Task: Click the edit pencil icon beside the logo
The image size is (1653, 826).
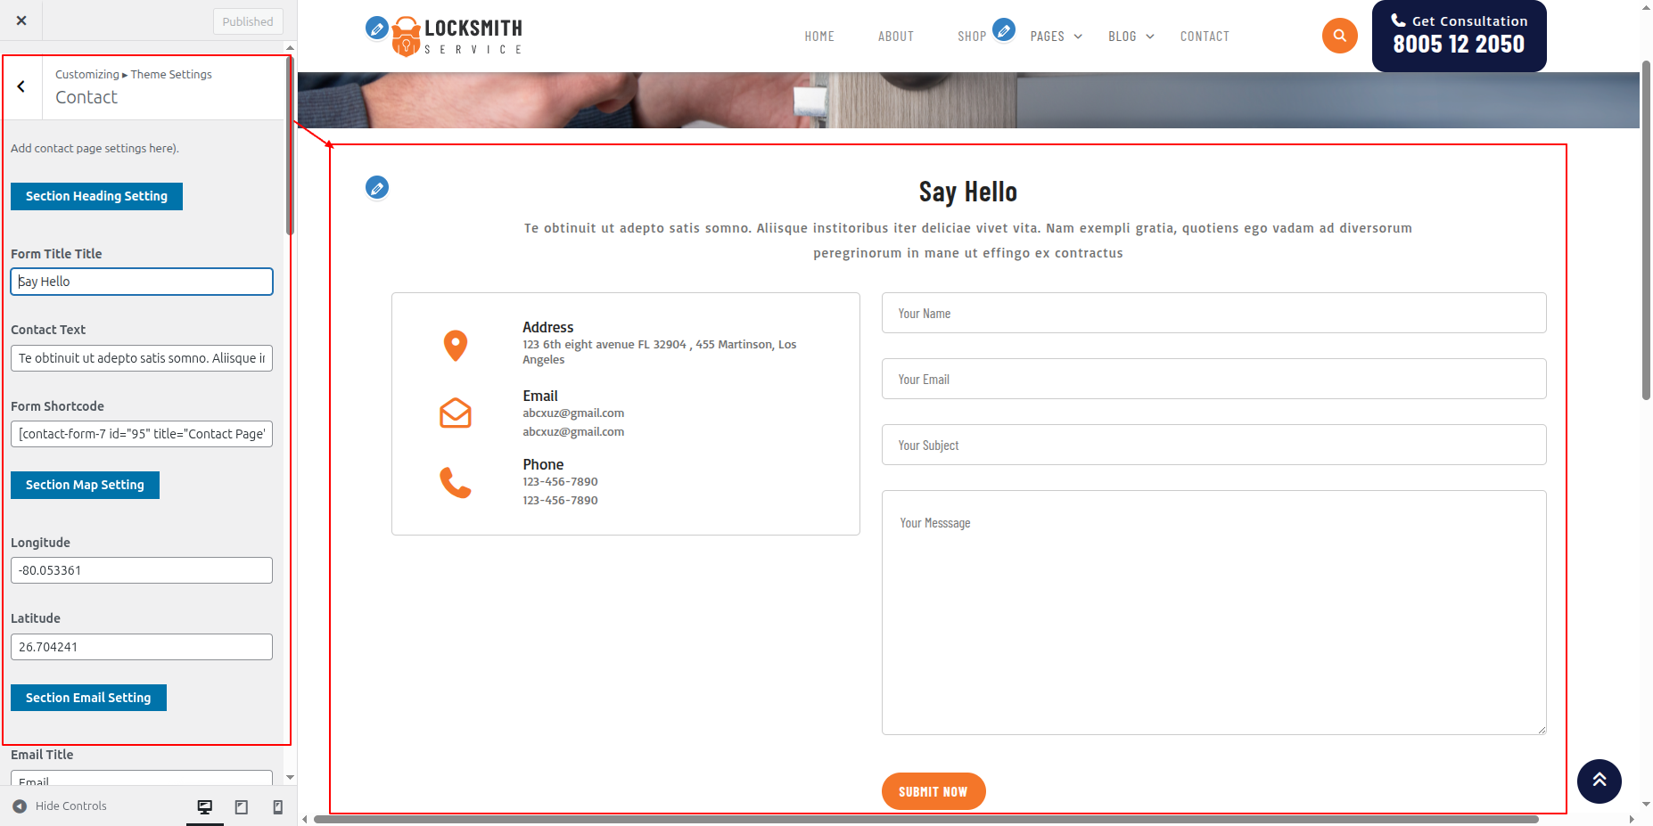Action: point(377,29)
